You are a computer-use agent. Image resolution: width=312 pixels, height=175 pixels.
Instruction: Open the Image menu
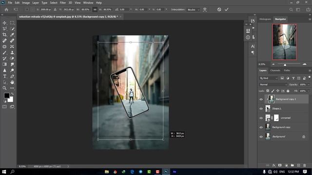click(x=26, y=3)
